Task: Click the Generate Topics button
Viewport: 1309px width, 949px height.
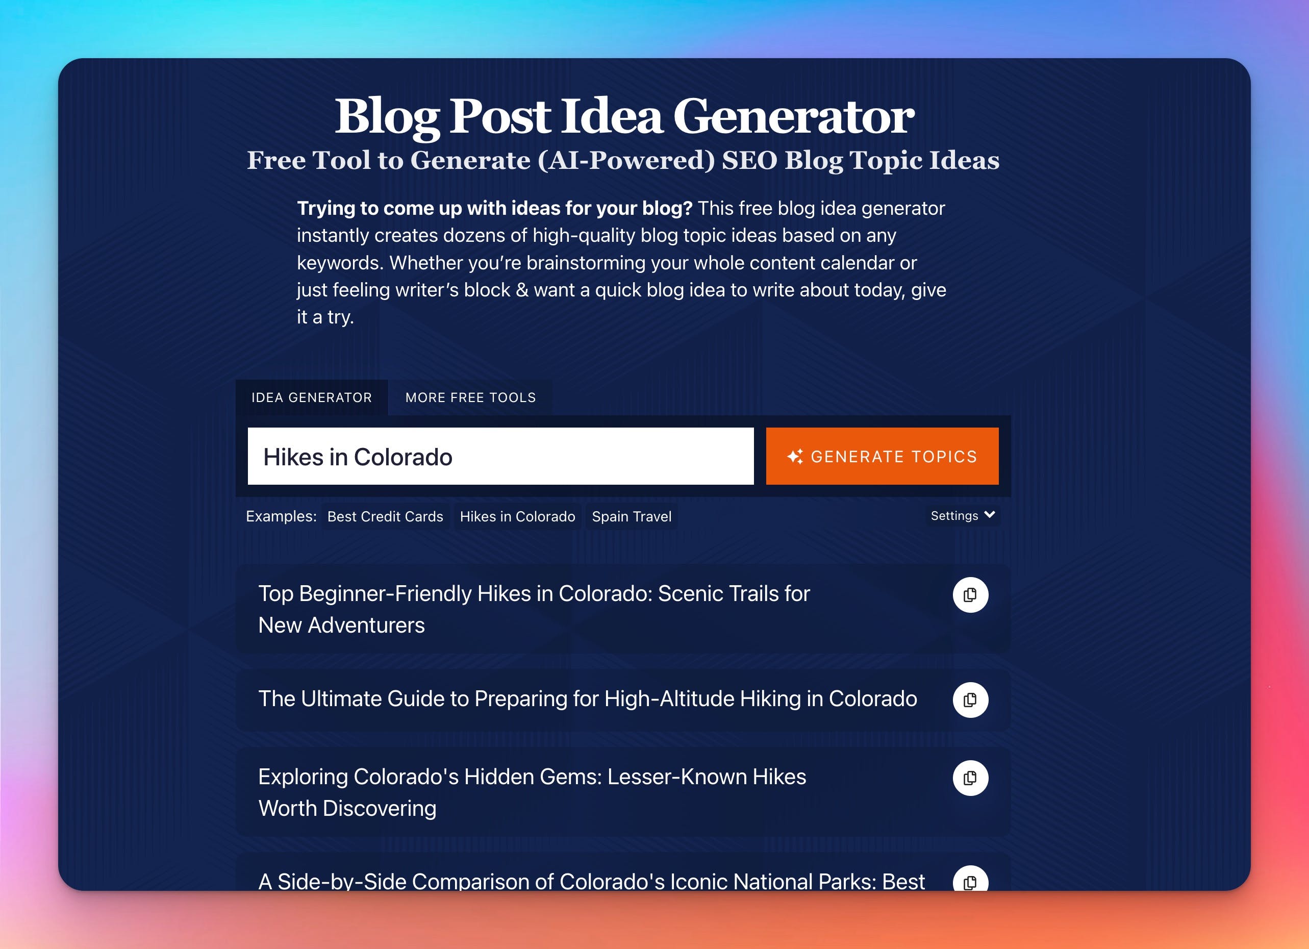Action: [x=881, y=455]
